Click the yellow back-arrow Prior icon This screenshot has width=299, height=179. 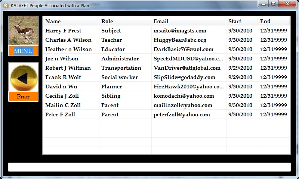[x=23, y=77]
